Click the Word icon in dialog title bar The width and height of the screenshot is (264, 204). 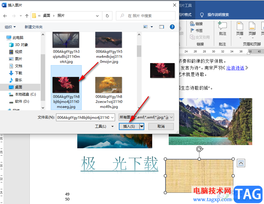click(4, 5)
